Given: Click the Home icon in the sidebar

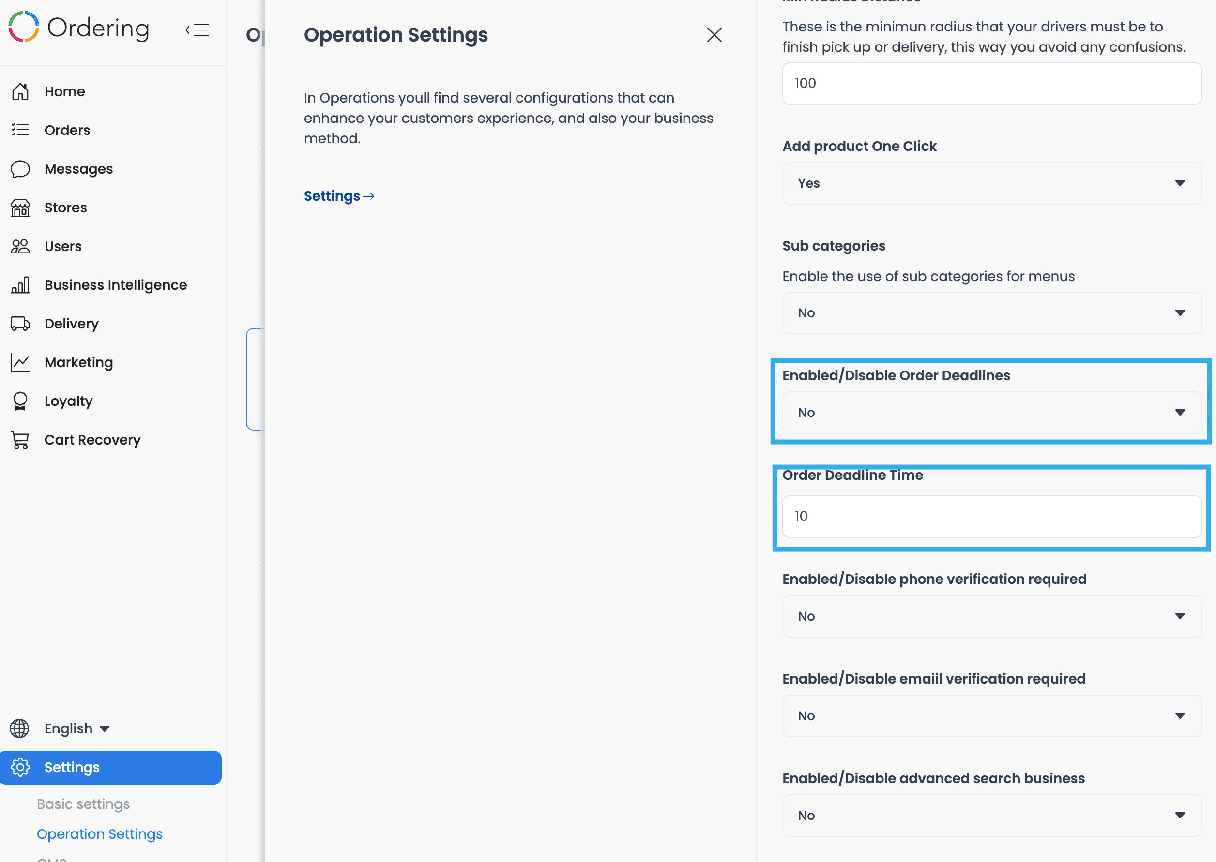Looking at the screenshot, I should 20,91.
